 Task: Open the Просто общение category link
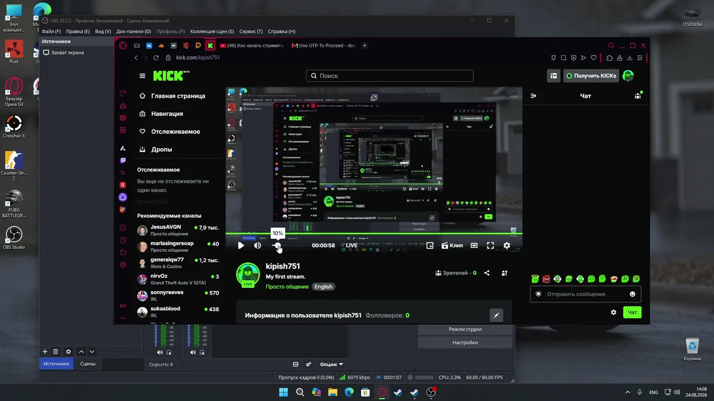tap(287, 287)
